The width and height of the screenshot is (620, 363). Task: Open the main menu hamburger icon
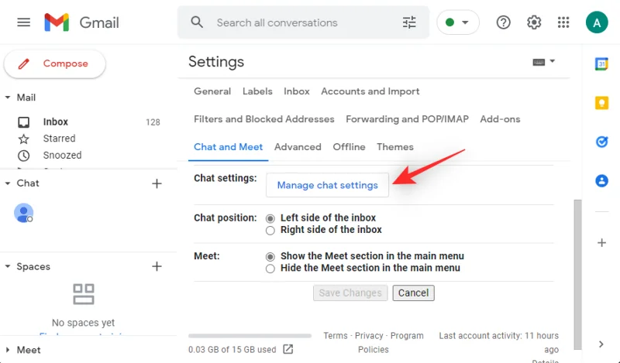click(24, 22)
